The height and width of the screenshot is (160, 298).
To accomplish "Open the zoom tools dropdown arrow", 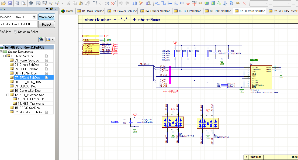I will click(x=62, y=3).
